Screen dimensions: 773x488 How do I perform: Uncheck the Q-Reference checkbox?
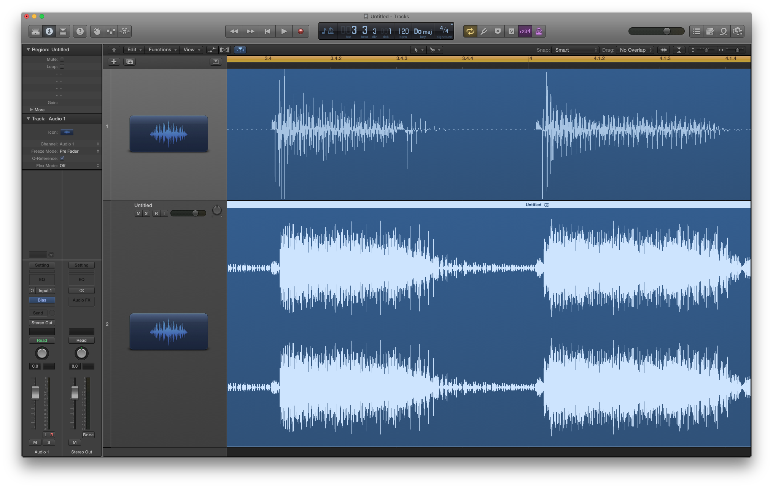point(62,158)
